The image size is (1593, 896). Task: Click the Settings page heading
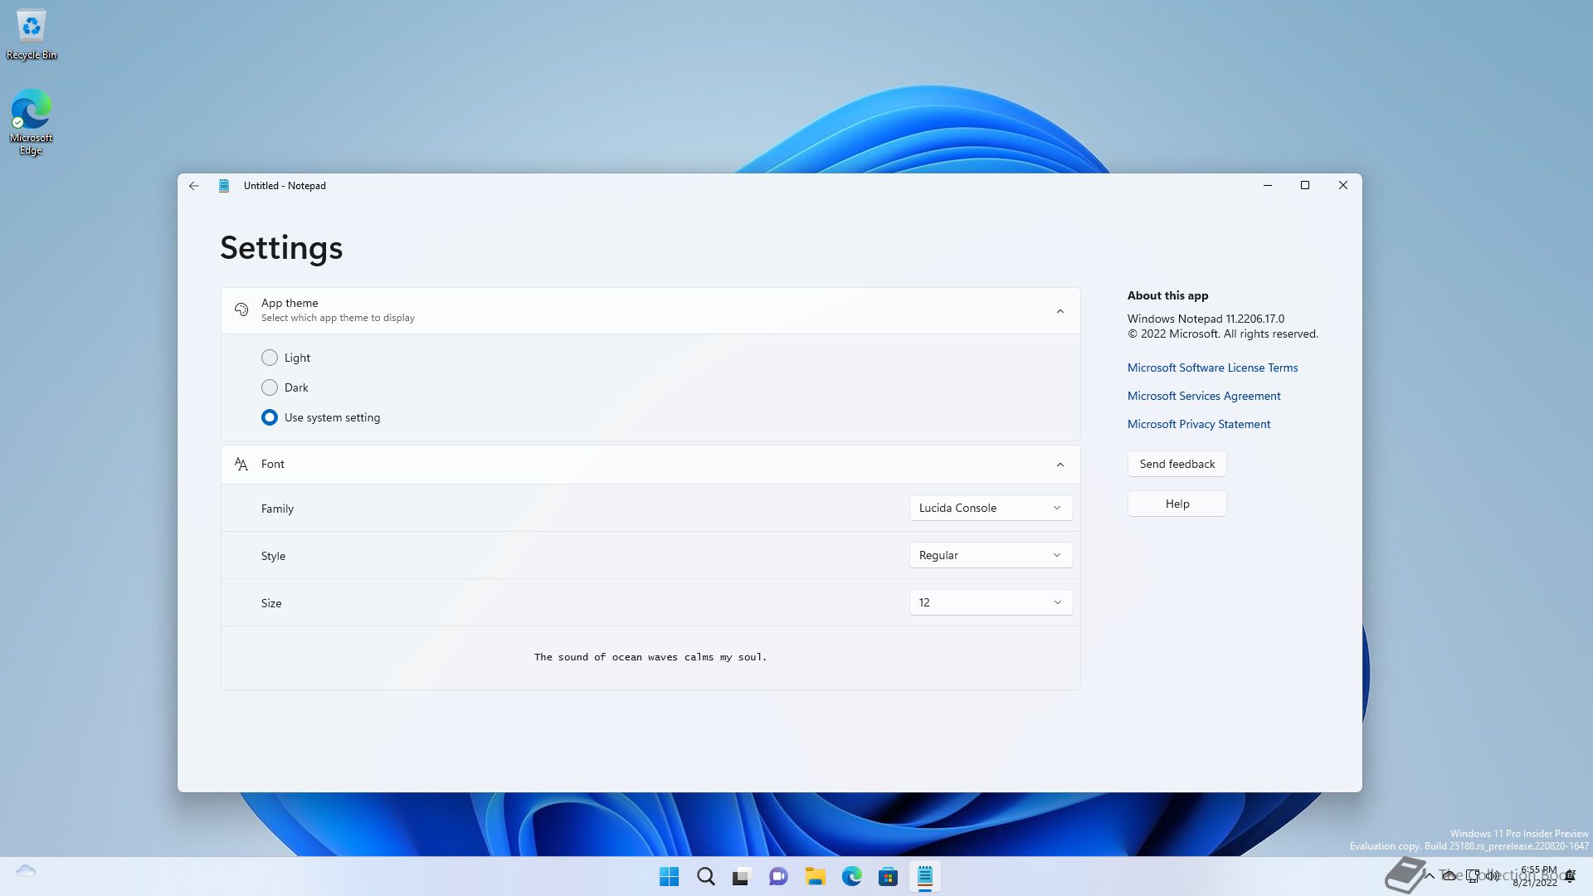click(281, 248)
